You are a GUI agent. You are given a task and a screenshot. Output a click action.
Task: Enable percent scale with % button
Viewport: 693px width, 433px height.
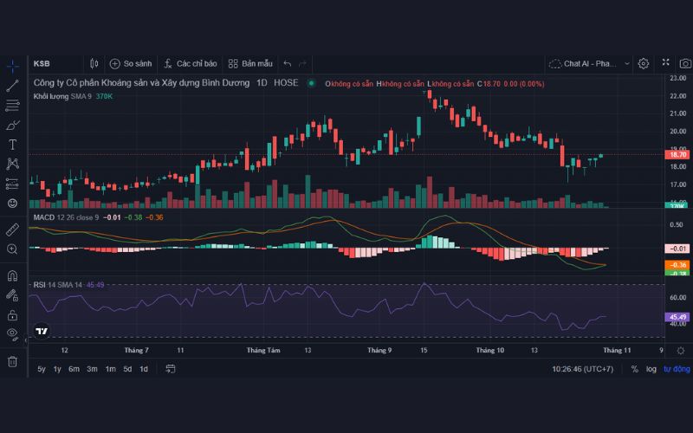pos(634,369)
